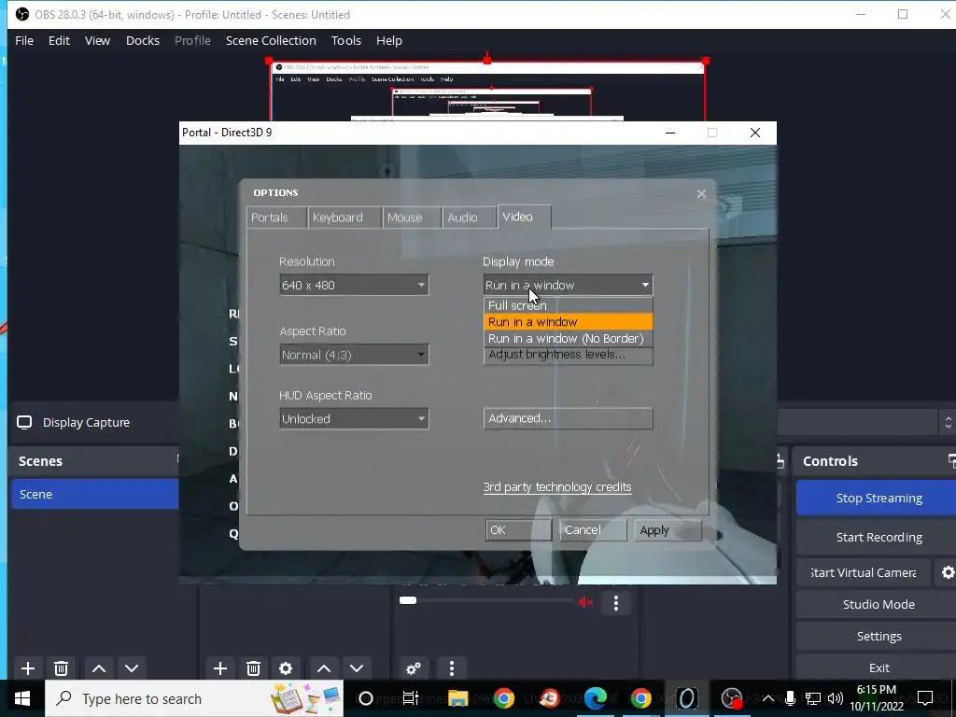
Task: Open Resolution 640 x 480 dropdown
Action: 354,286
